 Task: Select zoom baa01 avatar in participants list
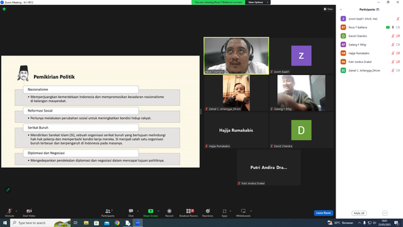343,19
